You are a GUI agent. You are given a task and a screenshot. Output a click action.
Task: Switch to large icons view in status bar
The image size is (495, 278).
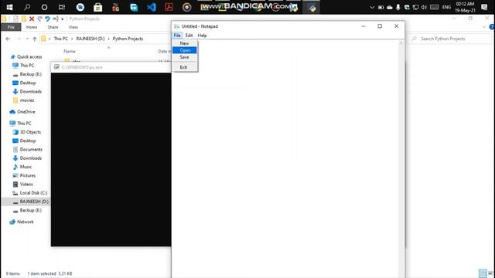click(490, 273)
